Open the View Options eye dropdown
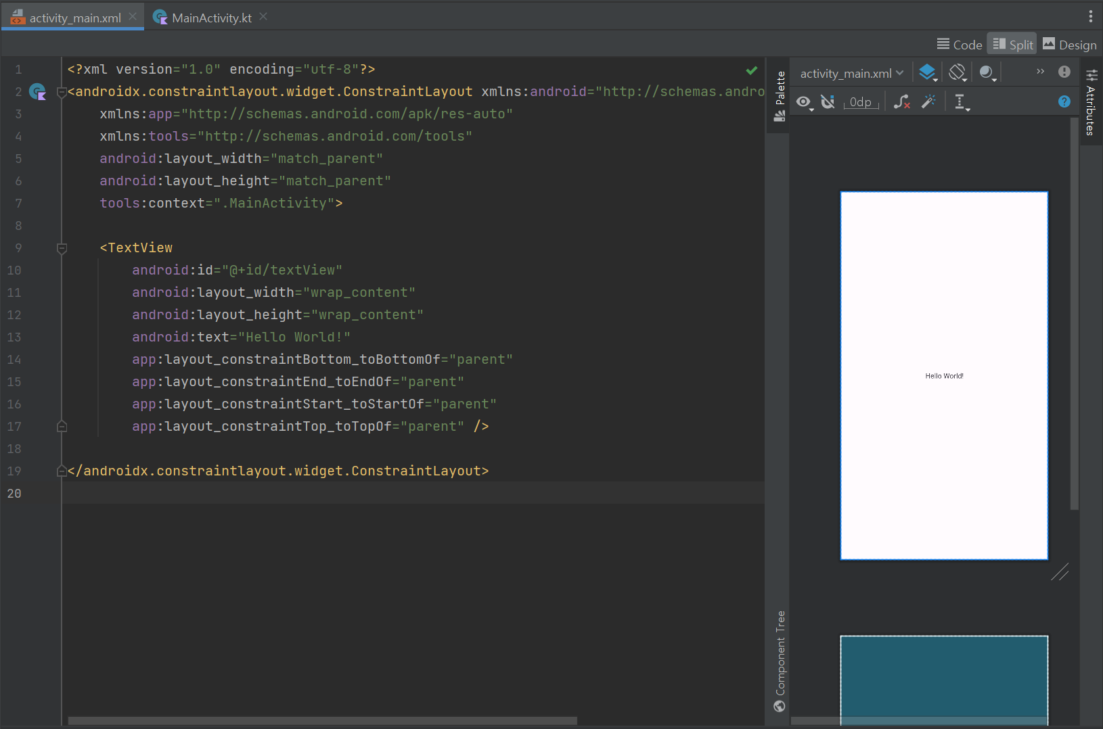Viewport: 1103px width, 729px height. [804, 102]
